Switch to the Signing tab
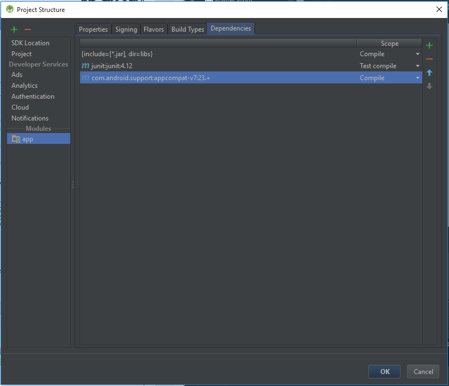The height and width of the screenshot is (386, 449). (x=126, y=29)
